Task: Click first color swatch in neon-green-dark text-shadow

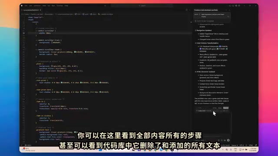Action: (x=62, y=92)
